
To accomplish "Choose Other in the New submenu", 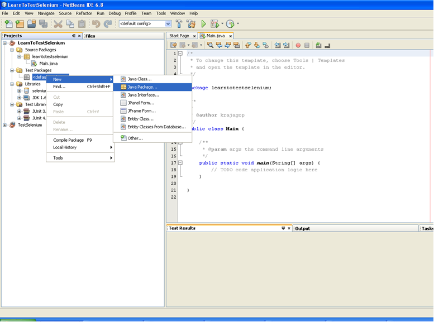I will coord(152,138).
